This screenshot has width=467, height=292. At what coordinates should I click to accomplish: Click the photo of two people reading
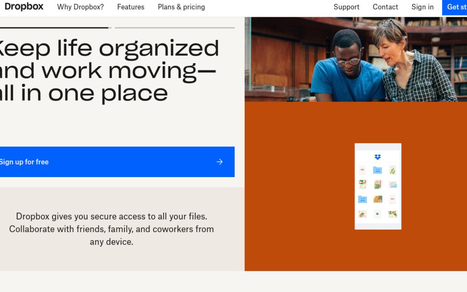[x=356, y=59]
